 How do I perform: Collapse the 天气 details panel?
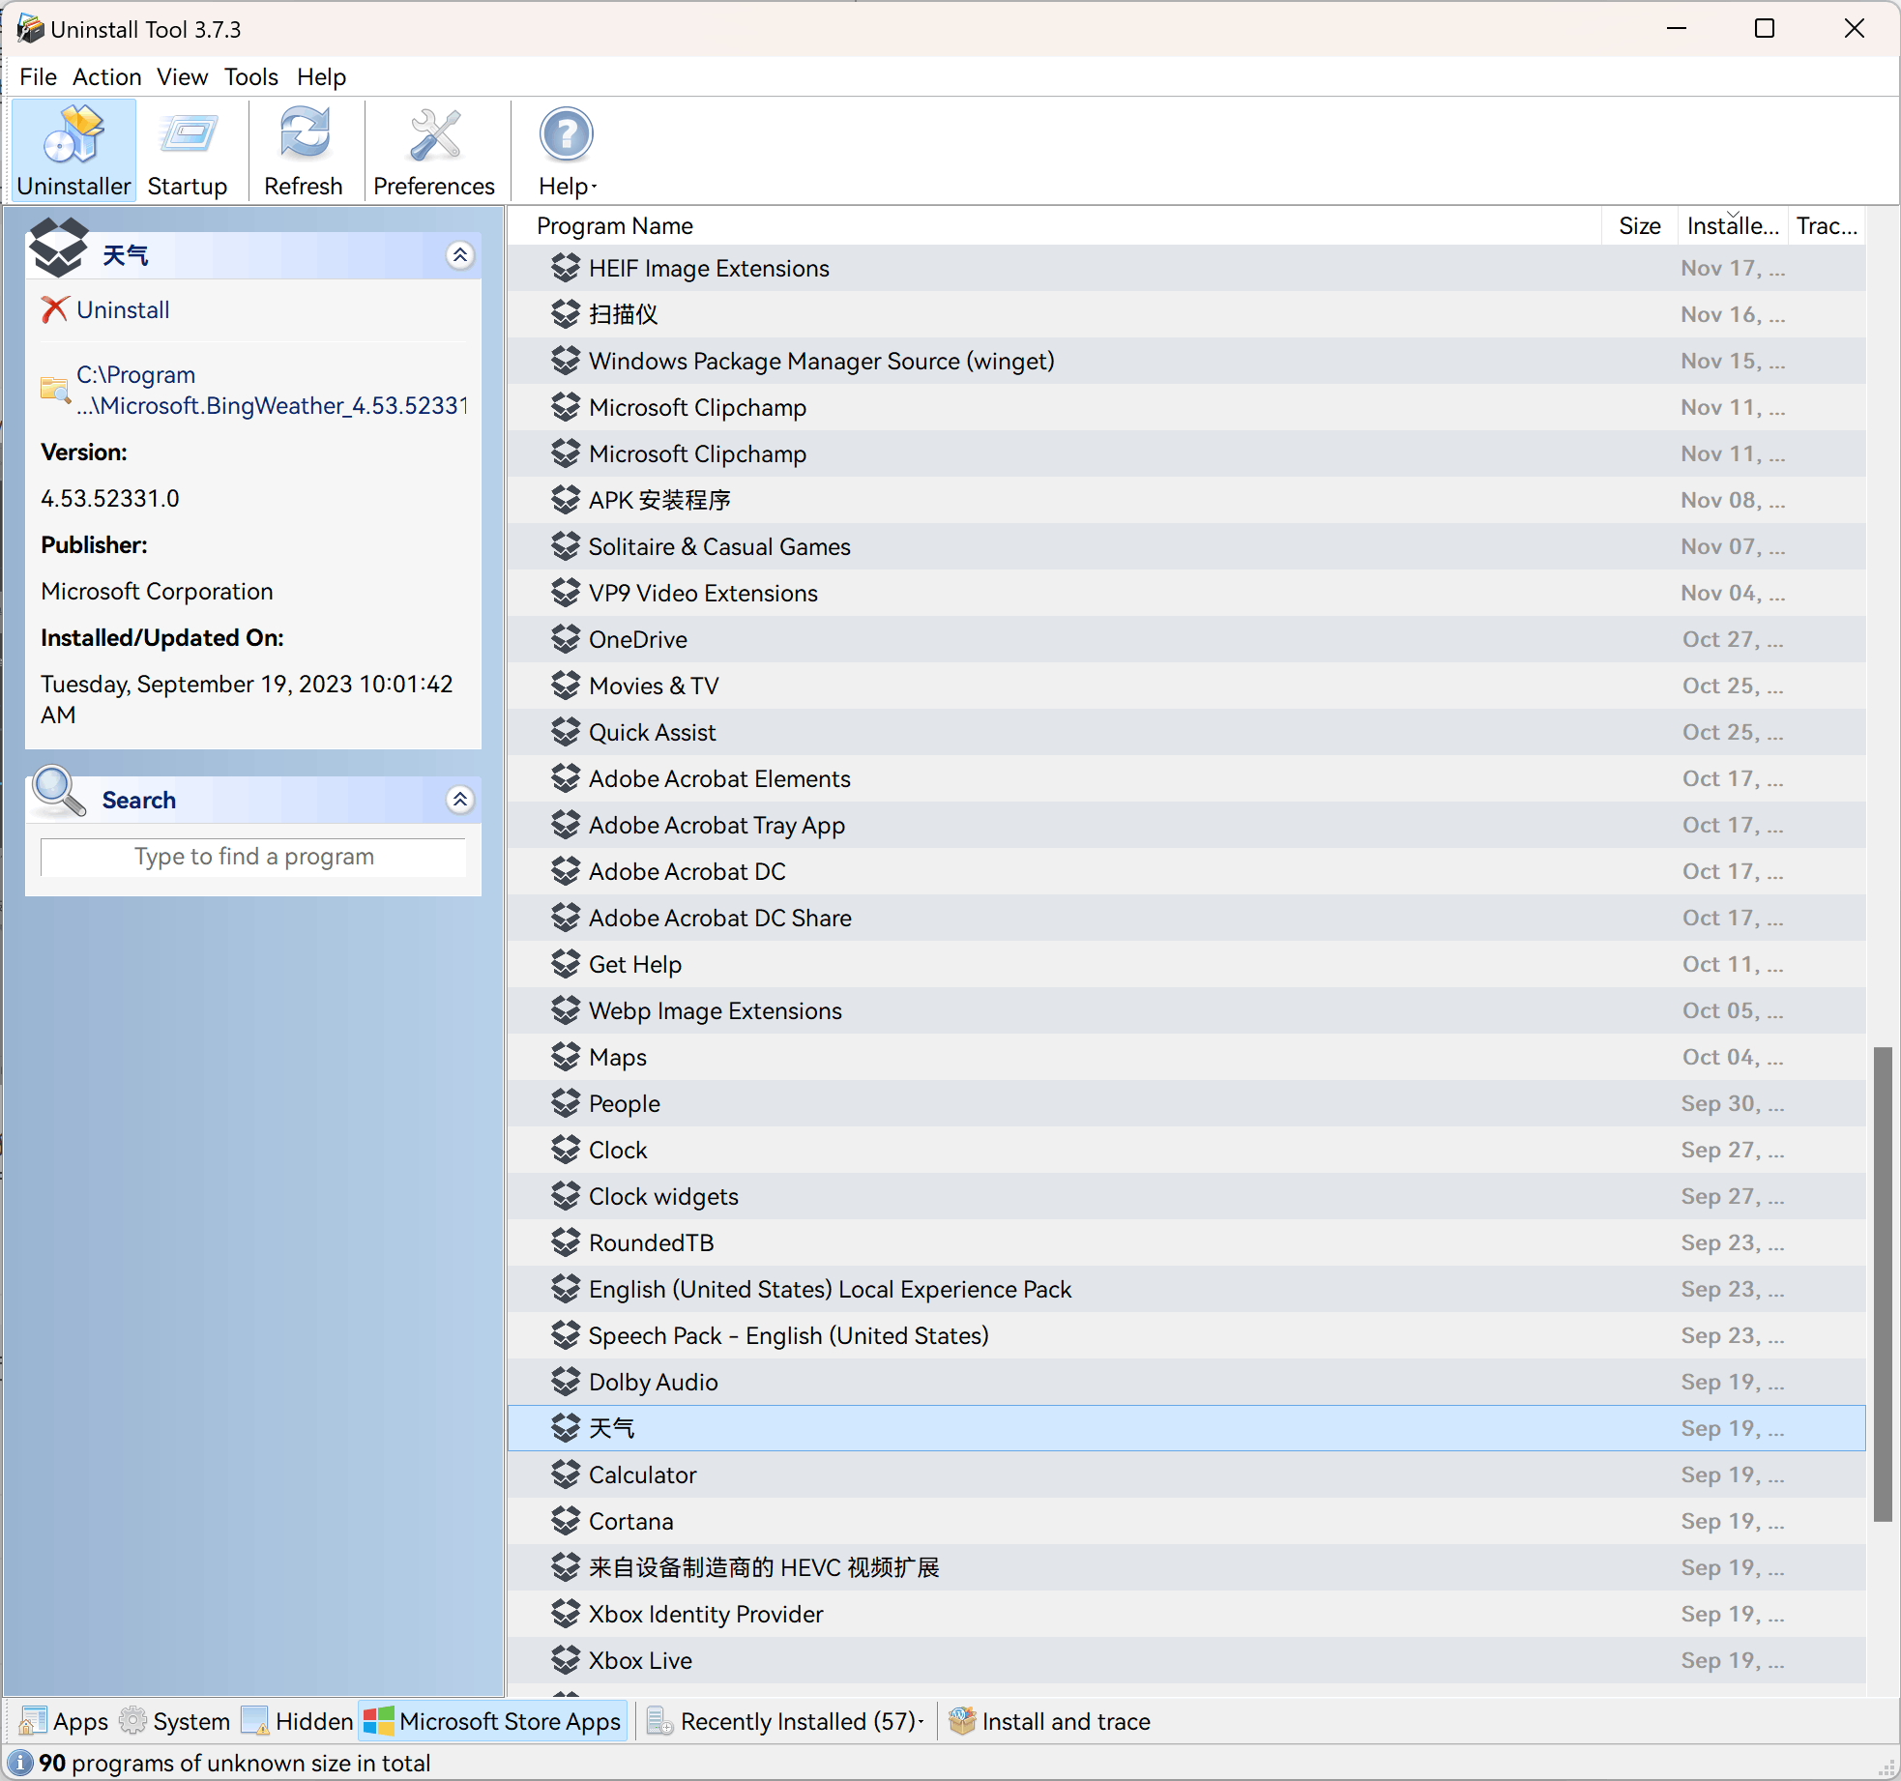tap(460, 255)
